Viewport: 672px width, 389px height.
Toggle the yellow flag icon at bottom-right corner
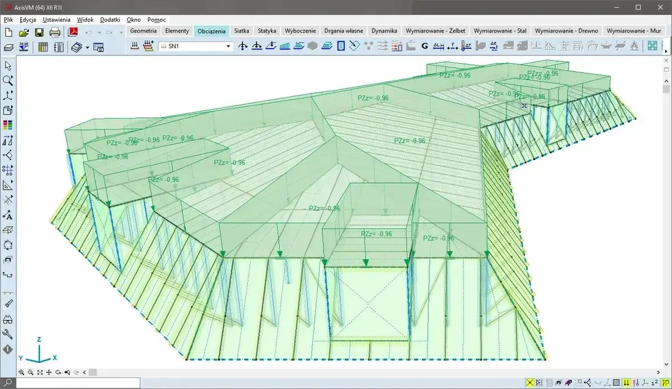[x=666, y=383]
